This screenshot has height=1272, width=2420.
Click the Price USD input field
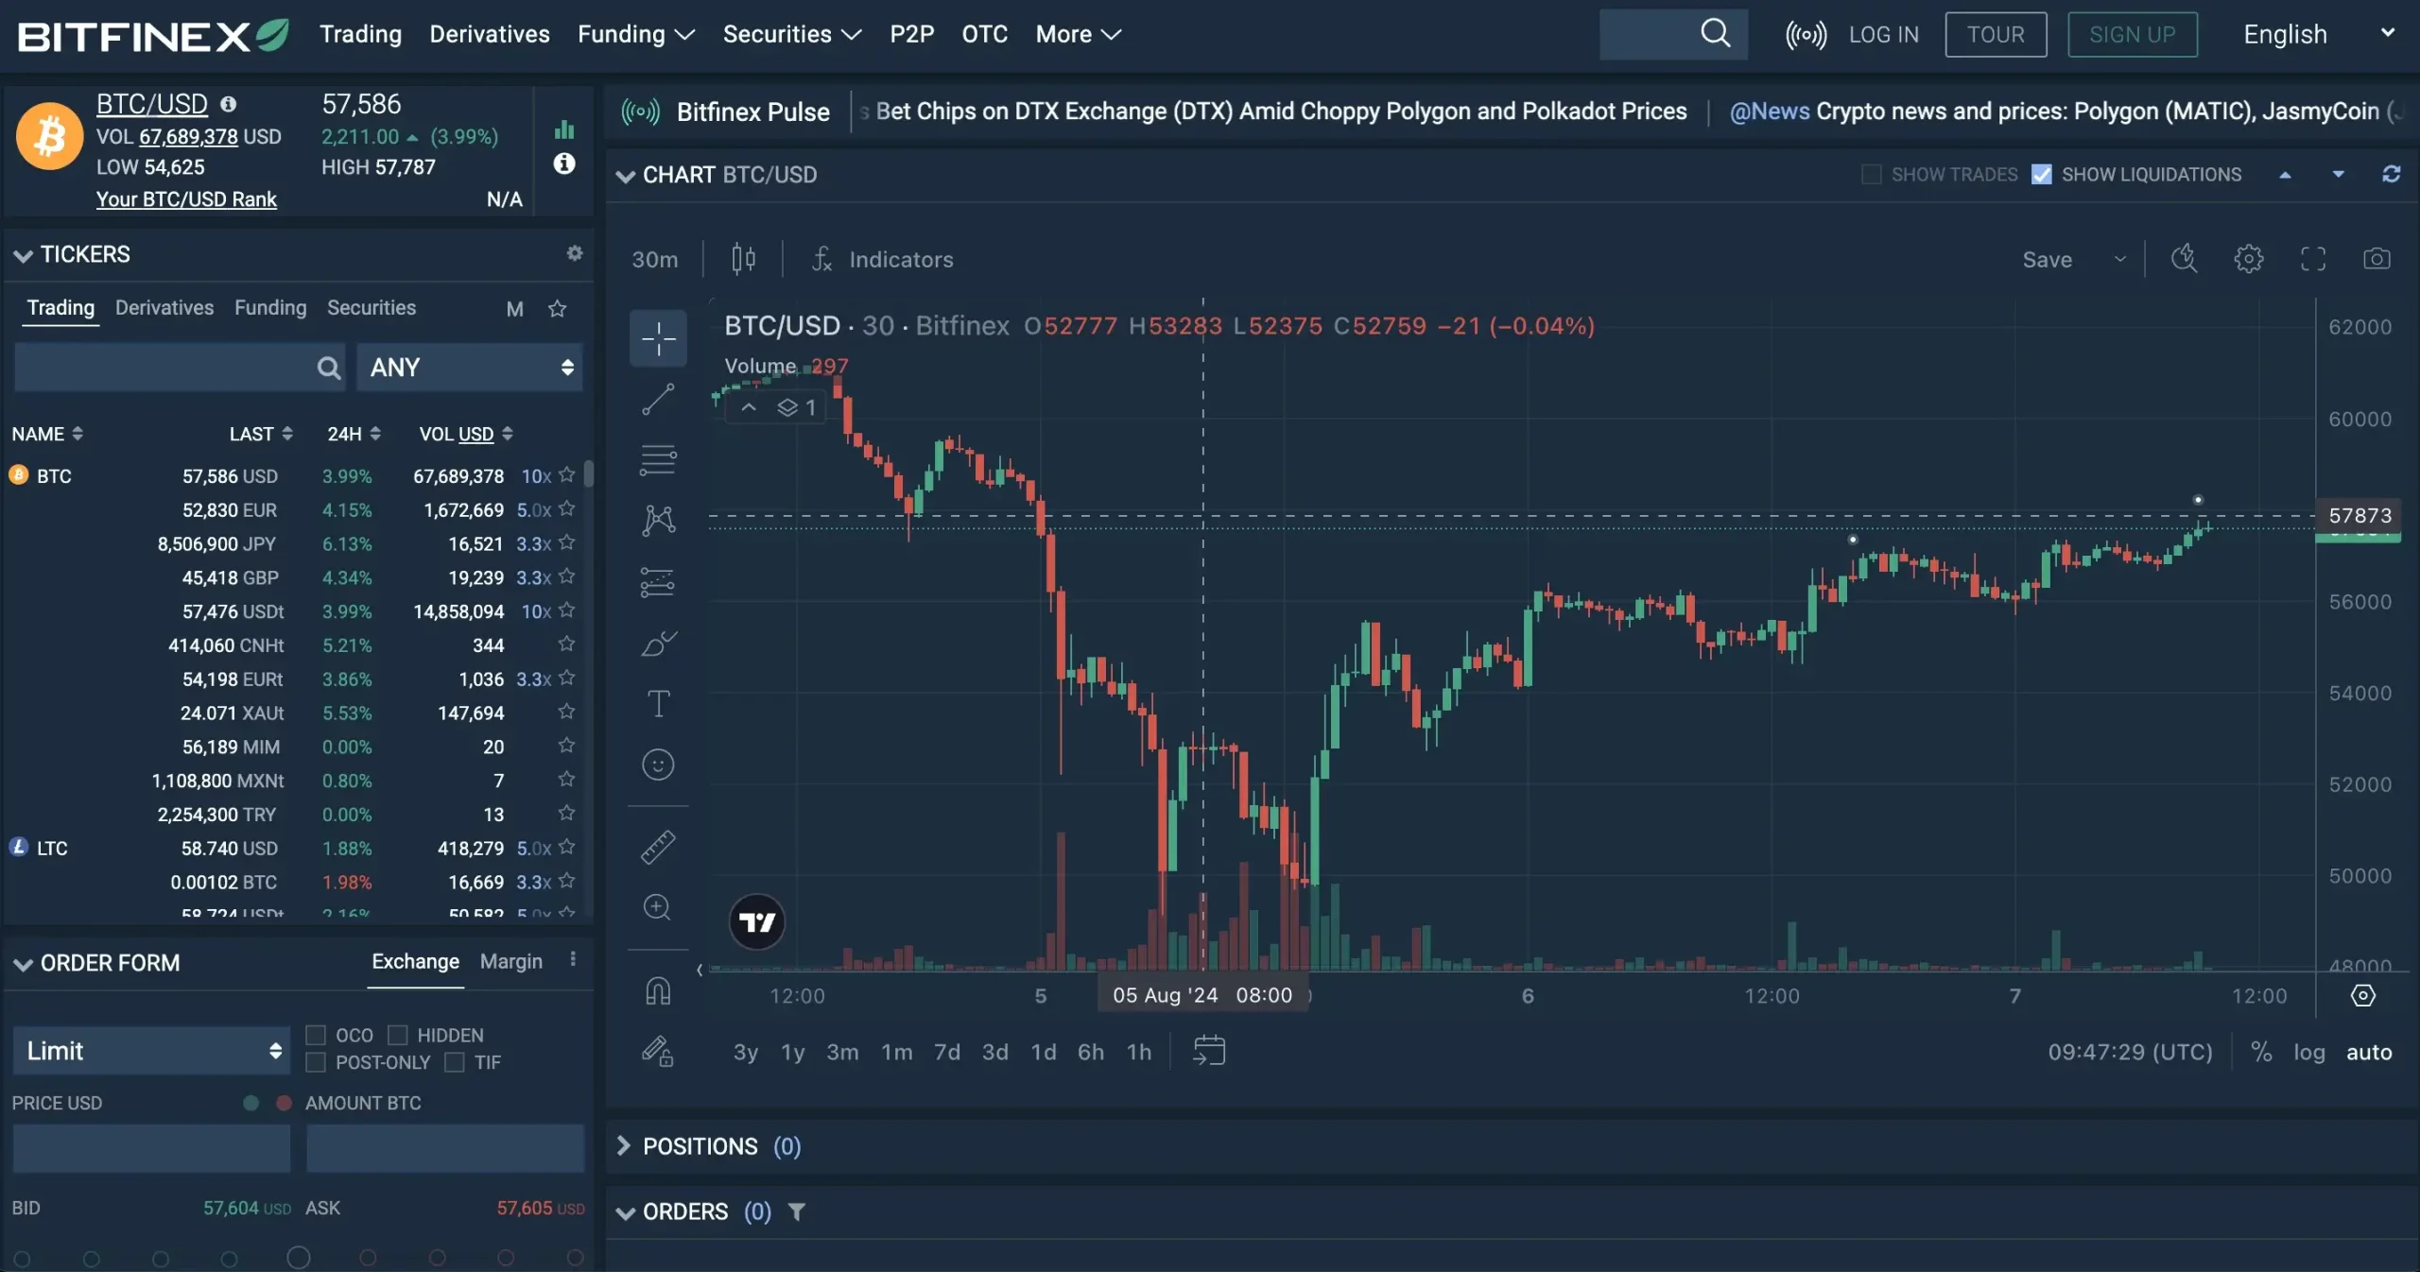point(151,1148)
